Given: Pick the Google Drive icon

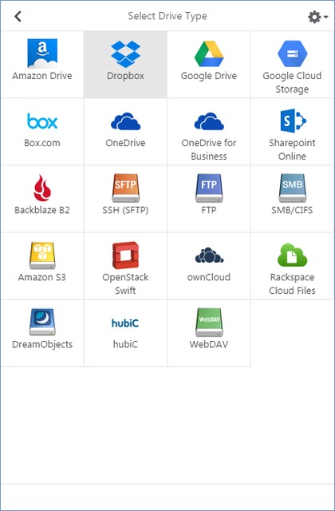Looking at the screenshot, I should click(x=209, y=53).
